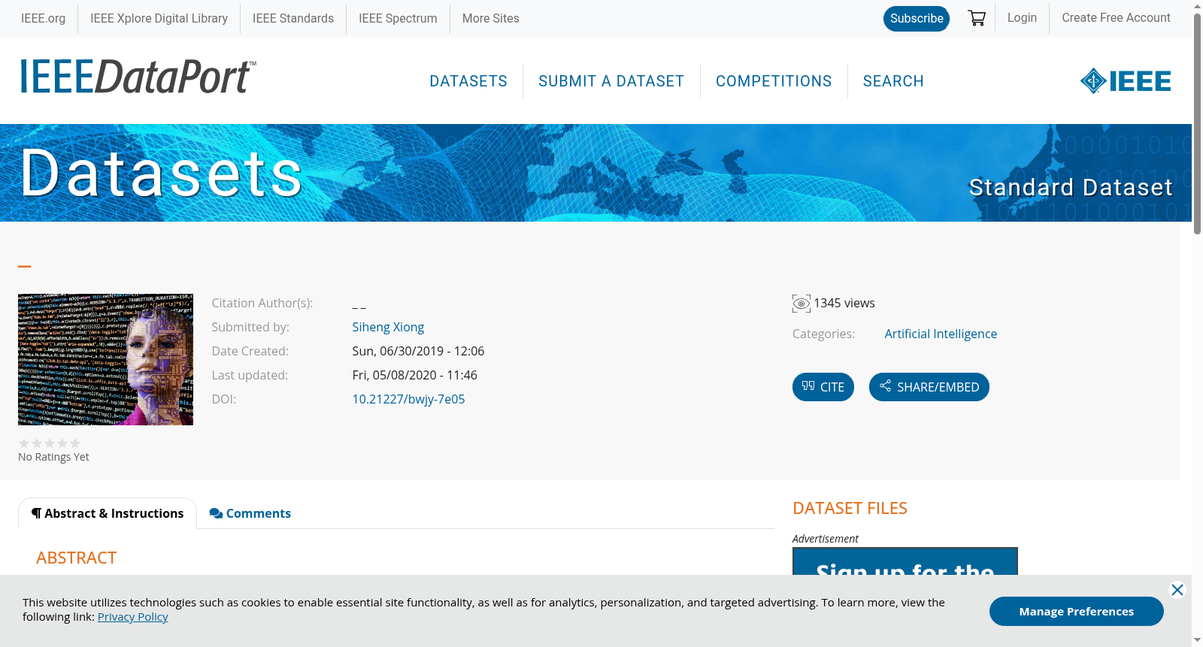Viewport: 1203px width, 647px height.
Task: Click 'Fri, 05/08/2020 - 11:46' date
Action: (x=414, y=375)
